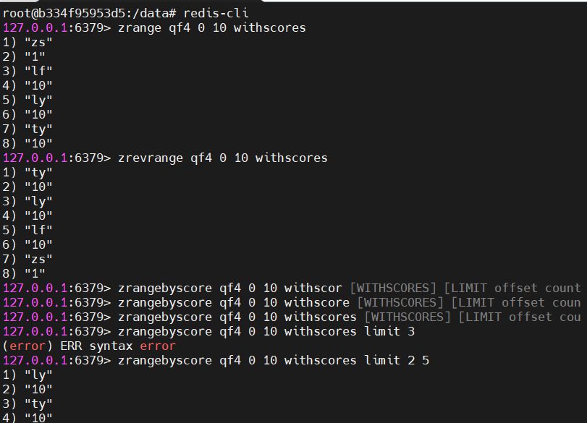
Task: Click the root@b334f95953d5 shell prompt text
Action: [64, 14]
